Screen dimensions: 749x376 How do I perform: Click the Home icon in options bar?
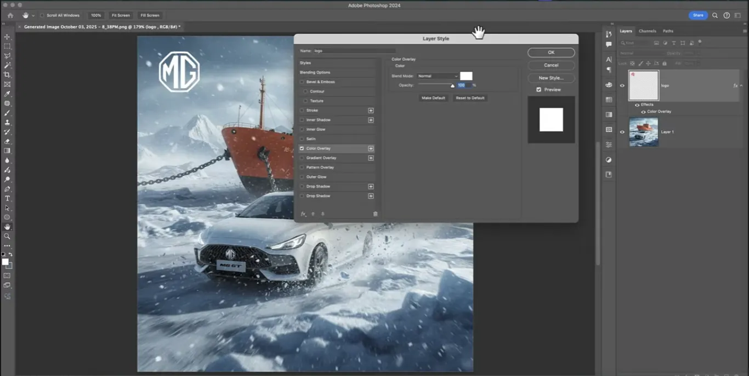10,15
